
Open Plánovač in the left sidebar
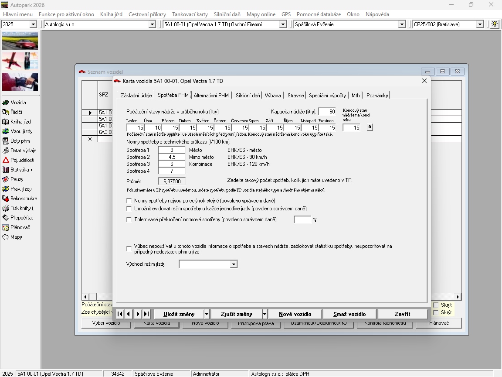point(20,227)
